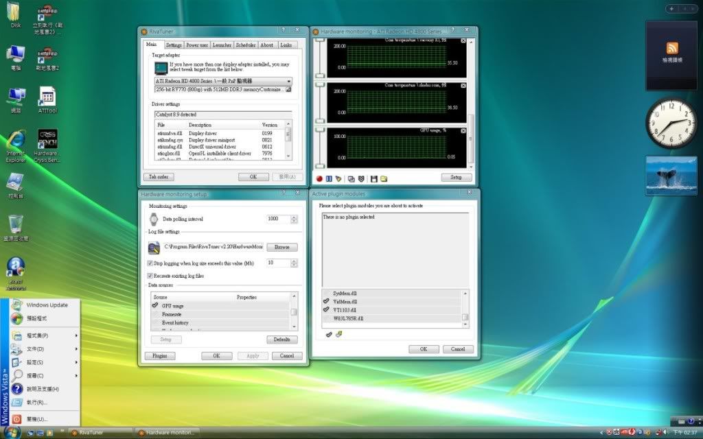Open the Internet Explorer desktop icon
This screenshot has height=439, width=703.
pos(16,146)
